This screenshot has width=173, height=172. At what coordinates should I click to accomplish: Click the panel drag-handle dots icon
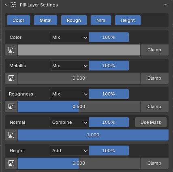[x=166, y=5]
